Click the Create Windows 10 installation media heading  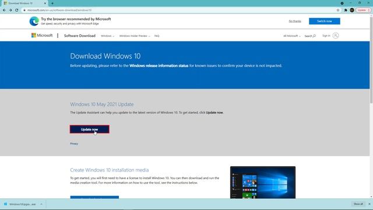coord(110,170)
